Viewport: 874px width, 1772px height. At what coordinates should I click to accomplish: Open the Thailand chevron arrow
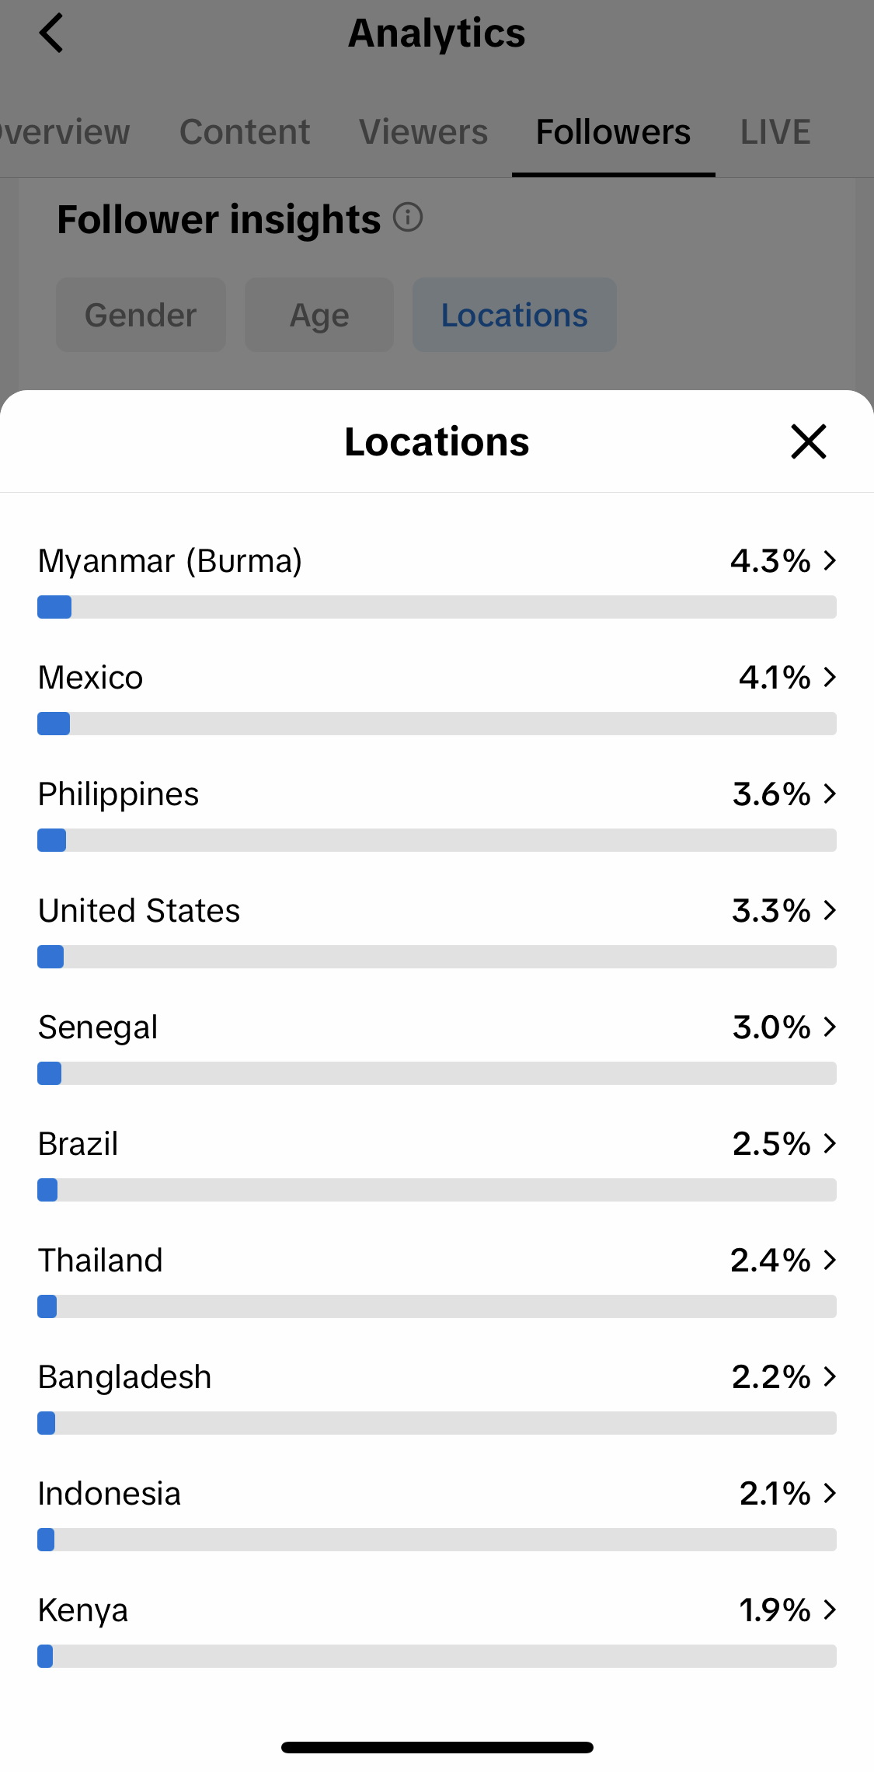(x=830, y=1260)
